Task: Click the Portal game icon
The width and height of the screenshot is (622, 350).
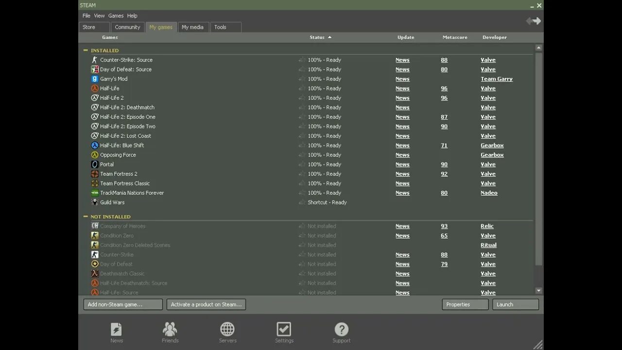Action: pyautogui.click(x=95, y=164)
